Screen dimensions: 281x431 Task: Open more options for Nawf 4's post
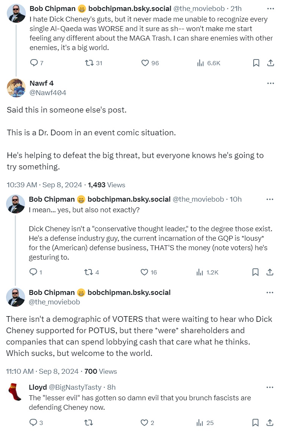click(270, 83)
